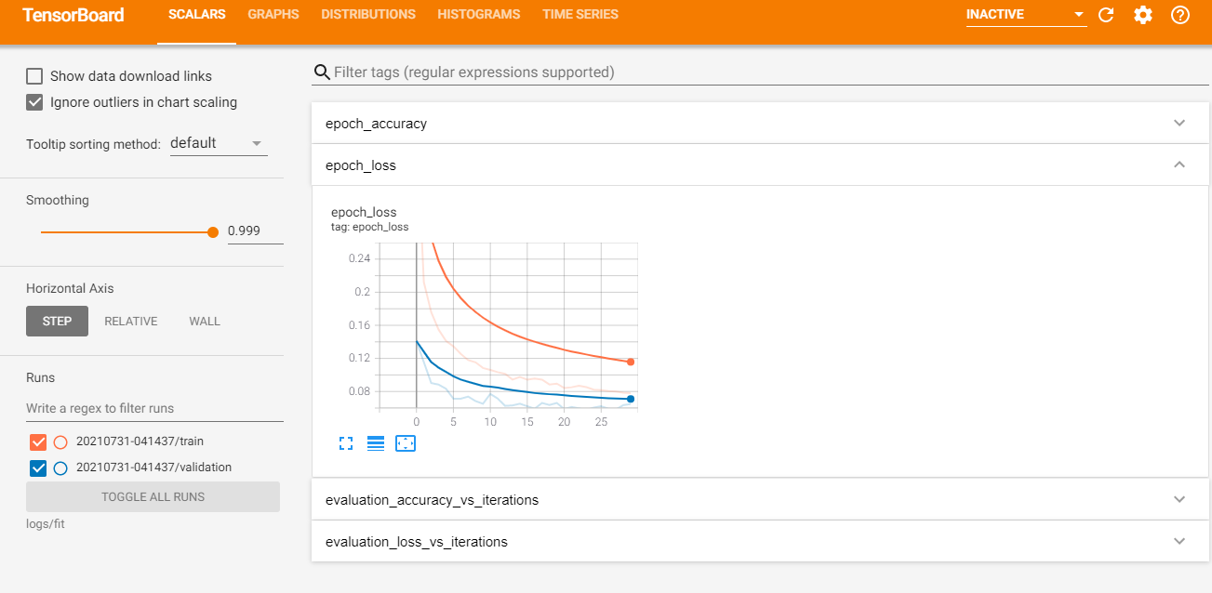The height and width of the screenshot is (593, 1212).
Task: Switch to the SCALARS tab
Action: [x=197, y=15]
